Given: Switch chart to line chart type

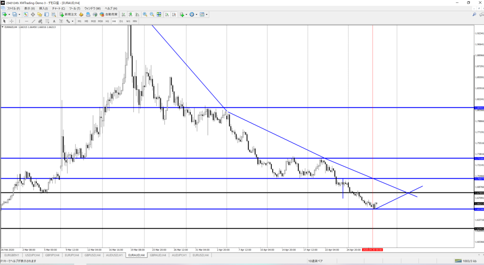Looking at the screenshot, I should [138, 15].
